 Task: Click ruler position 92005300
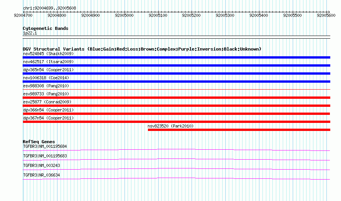[x=225, y=15]
